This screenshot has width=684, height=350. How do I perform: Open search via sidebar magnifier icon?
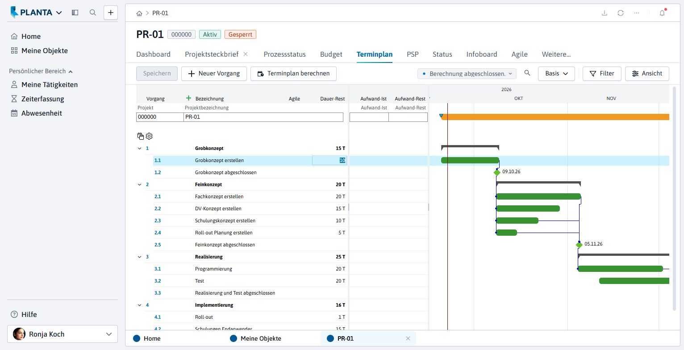[93, 12]
